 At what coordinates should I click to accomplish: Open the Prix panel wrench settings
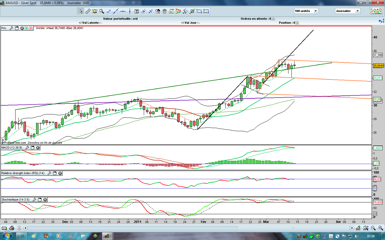[11, 28]
